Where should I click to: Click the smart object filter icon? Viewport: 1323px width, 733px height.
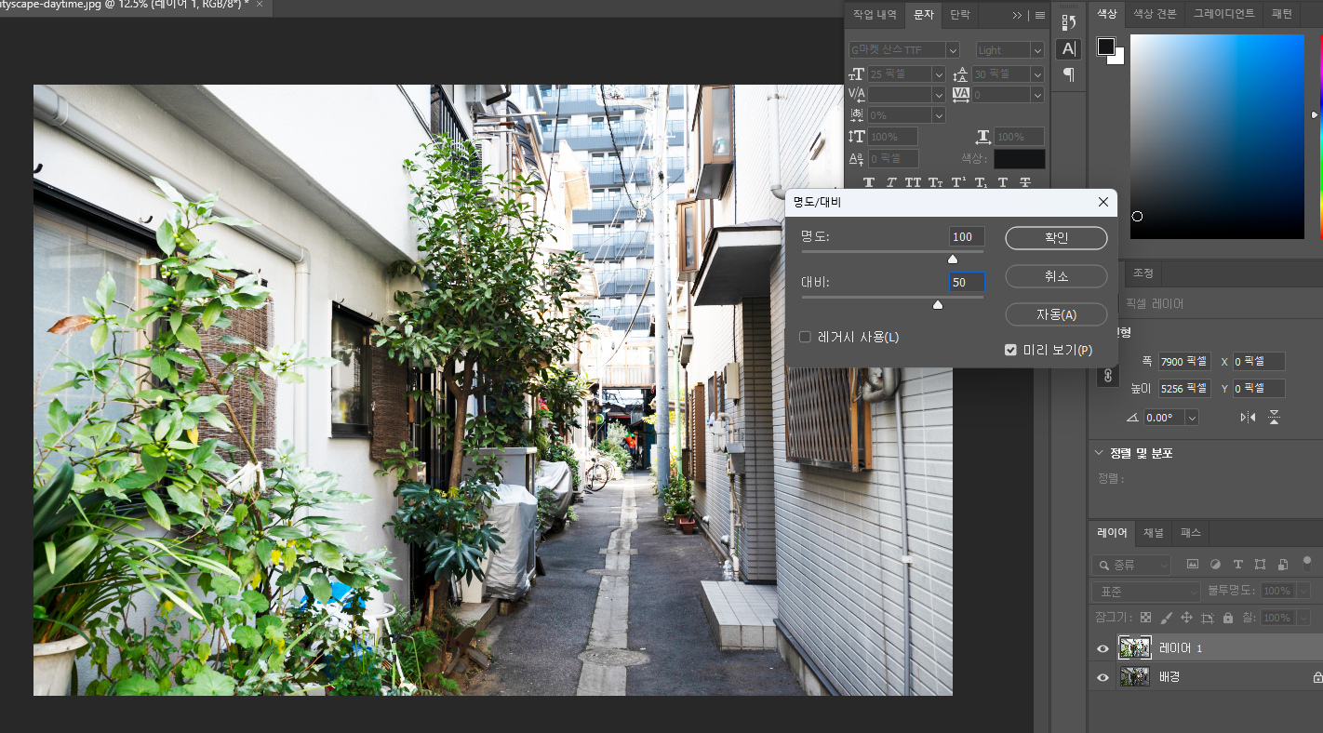1283,565
